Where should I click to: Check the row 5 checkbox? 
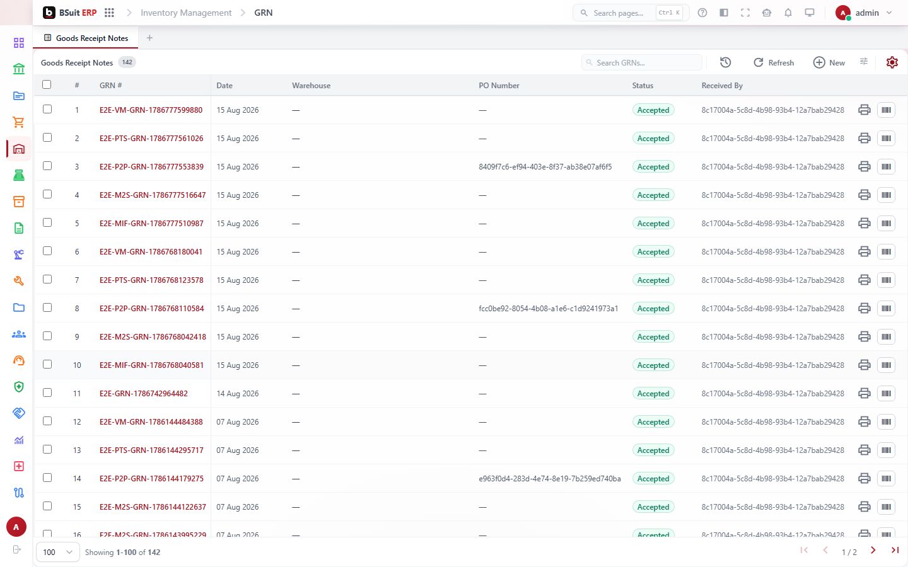click(x=47, y=222)
